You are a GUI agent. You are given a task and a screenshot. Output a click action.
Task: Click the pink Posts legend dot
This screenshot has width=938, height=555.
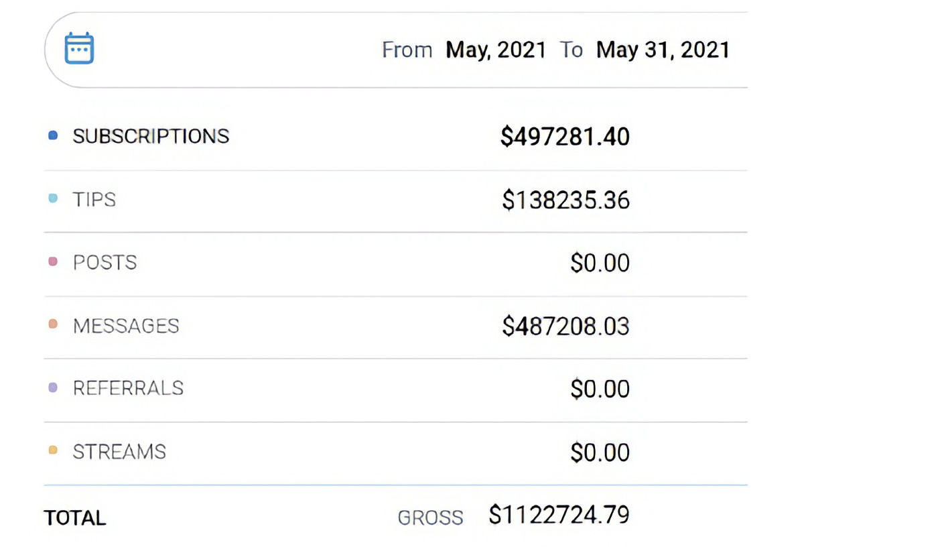coord(53,261)
